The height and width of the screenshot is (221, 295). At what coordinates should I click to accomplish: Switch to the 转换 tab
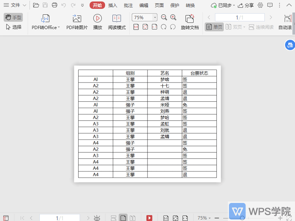pos(190,6)
